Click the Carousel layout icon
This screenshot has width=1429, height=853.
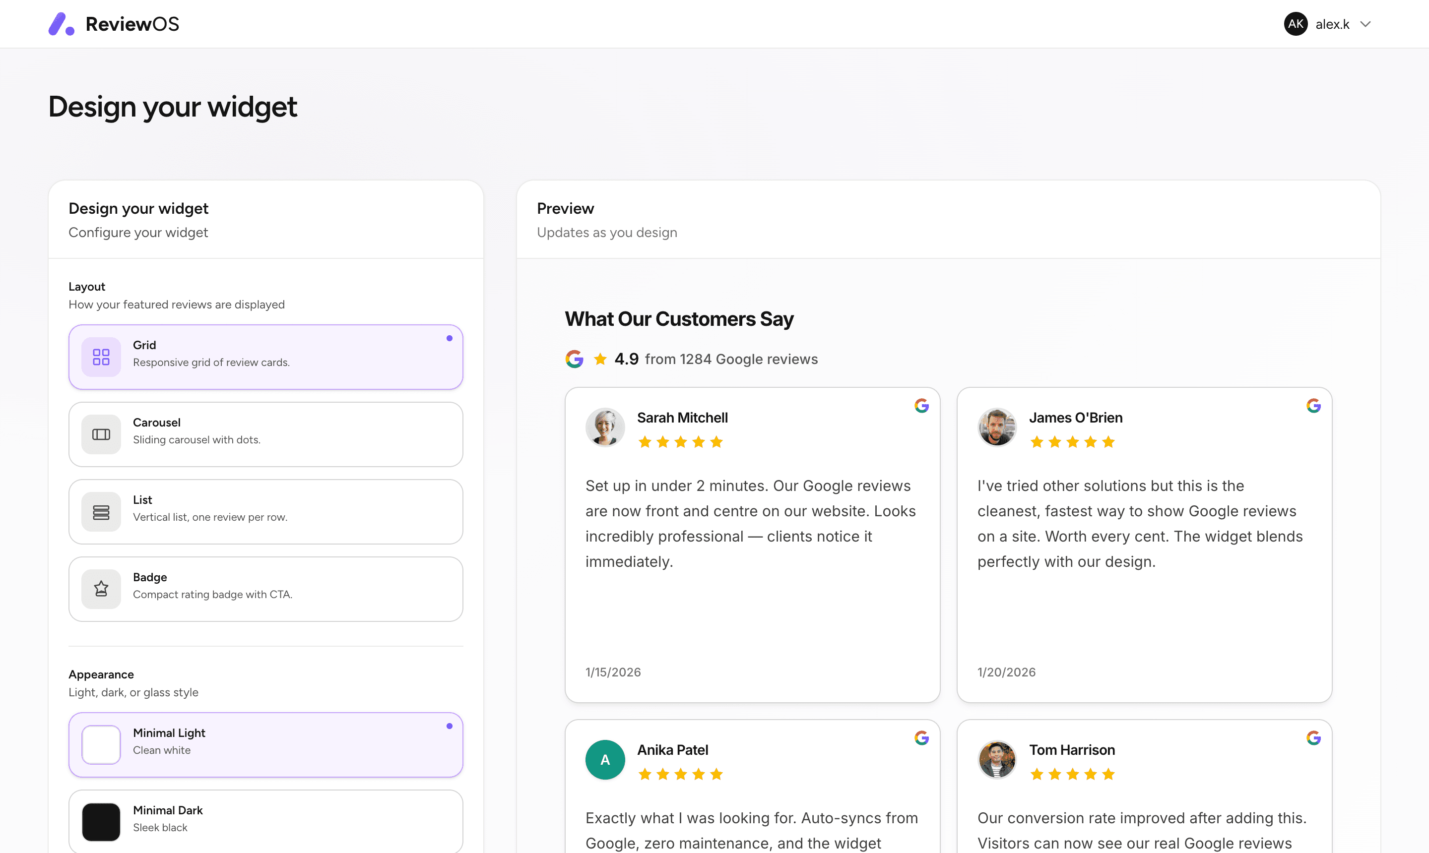101,434
